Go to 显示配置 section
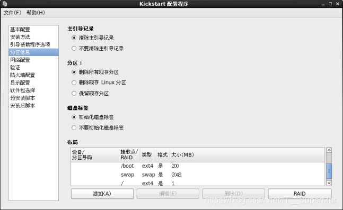343x210 pixels. (x=34, y=83)
